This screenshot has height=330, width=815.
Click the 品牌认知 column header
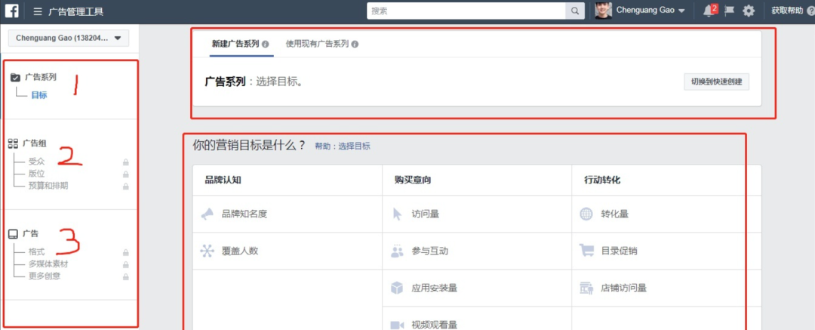pyautogui.click(x=223, y=180)
